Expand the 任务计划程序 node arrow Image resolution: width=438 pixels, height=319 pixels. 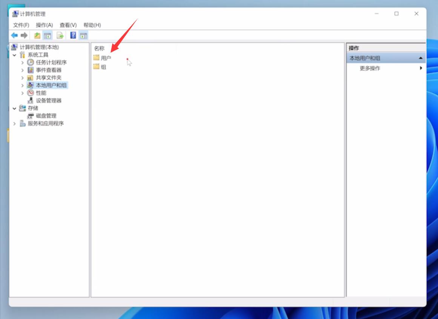(x=23, y=63)
